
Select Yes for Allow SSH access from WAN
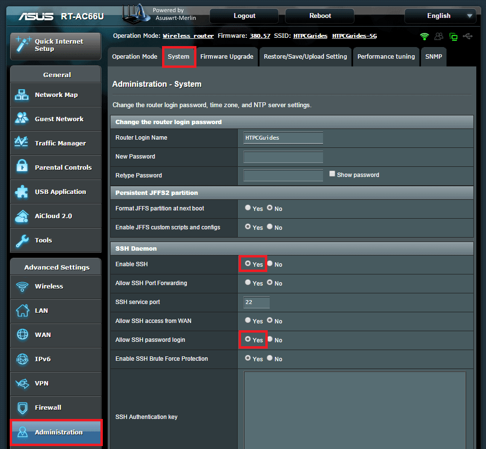point(248,321)
